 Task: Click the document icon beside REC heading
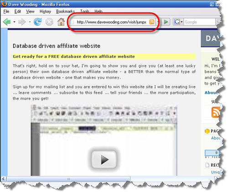[x=207, y=165]
